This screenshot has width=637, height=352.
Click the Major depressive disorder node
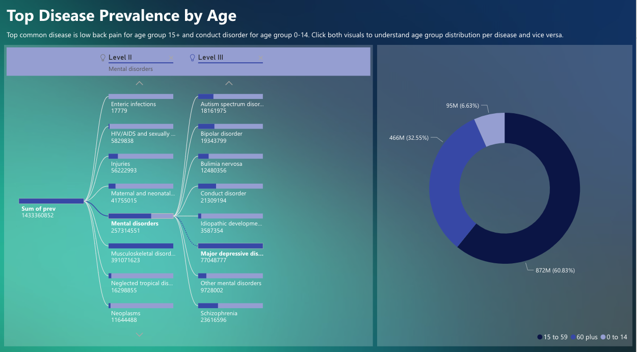(x=230, y=246)
